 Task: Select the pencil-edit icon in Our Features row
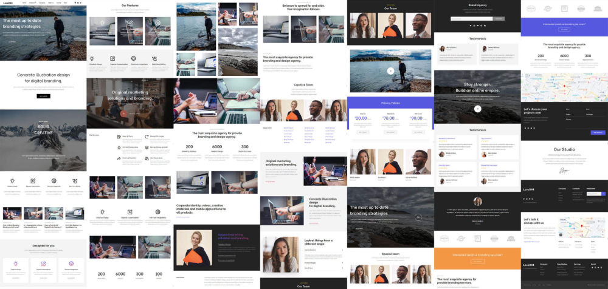pyautogui.click(x=128, y=23)
